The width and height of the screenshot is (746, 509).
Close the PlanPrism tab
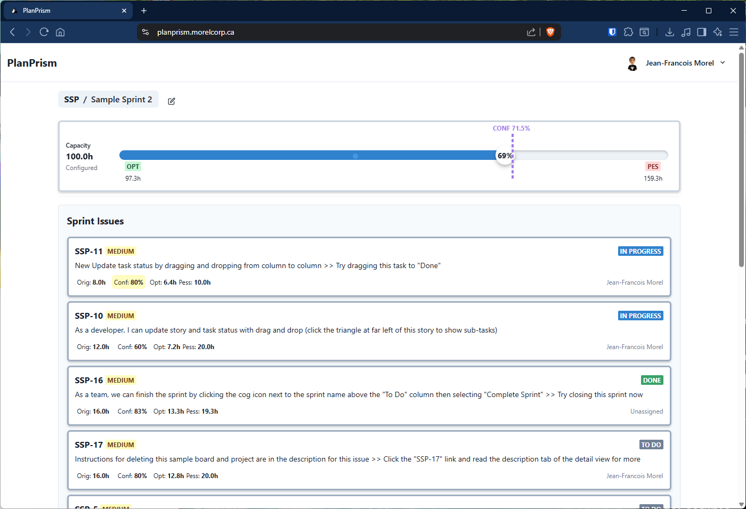[x=124, y=11]
